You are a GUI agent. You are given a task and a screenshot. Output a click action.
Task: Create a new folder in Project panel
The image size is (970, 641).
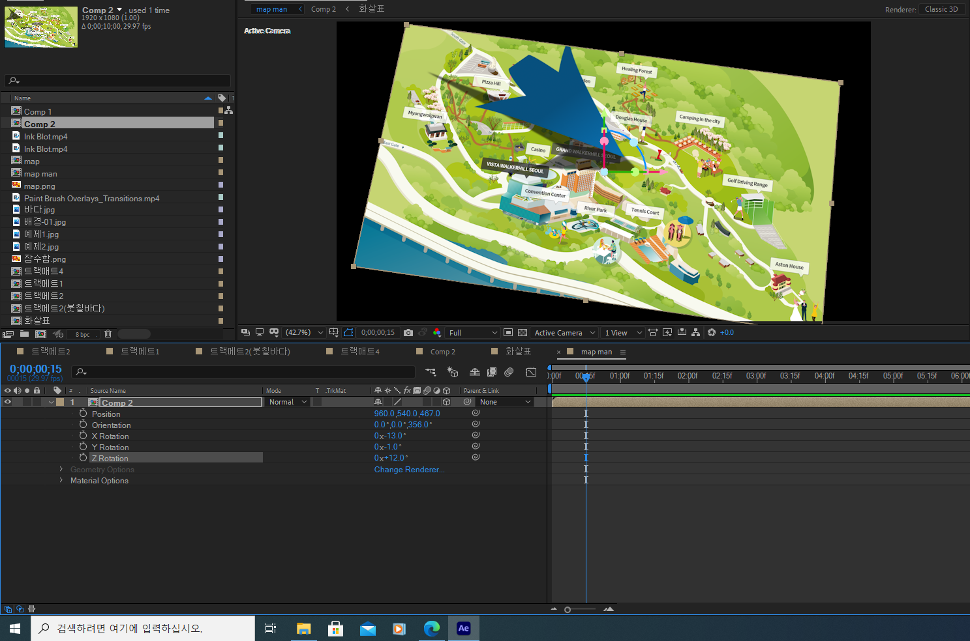tap(24, 334)
